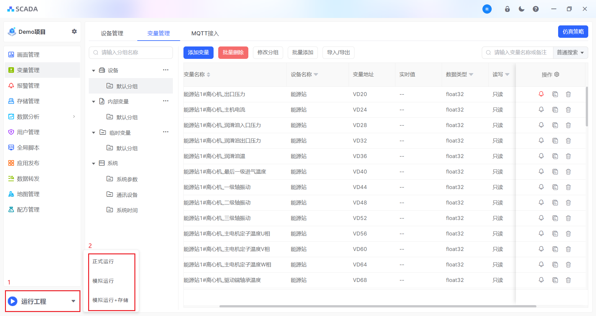Open the 操作 column gear settings
The height and width of the screenshot is (316, 596).
tap(557, 74)
